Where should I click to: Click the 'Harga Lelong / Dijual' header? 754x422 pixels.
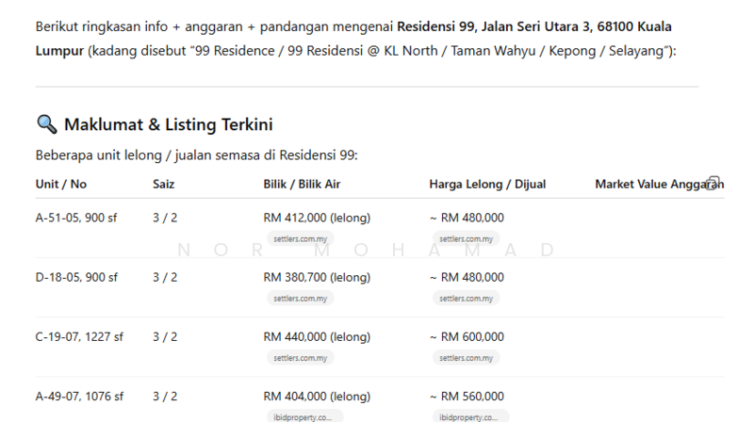(487, 185)
